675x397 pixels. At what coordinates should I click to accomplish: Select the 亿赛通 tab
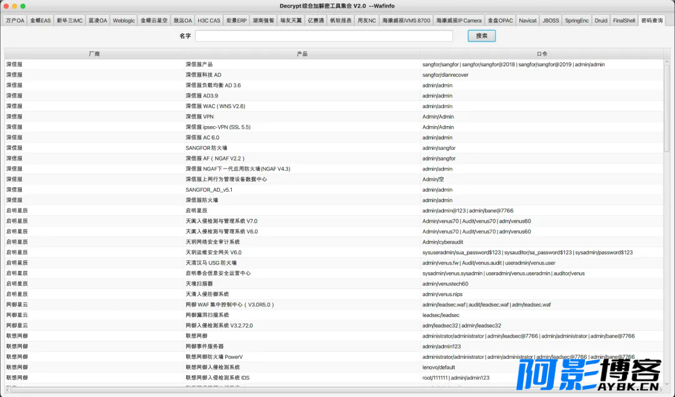click(316, 20)
